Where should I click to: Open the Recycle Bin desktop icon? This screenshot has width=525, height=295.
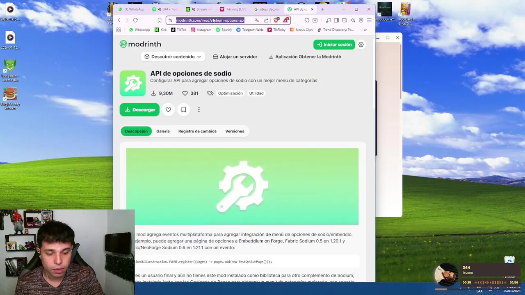[x=509, y=261]
